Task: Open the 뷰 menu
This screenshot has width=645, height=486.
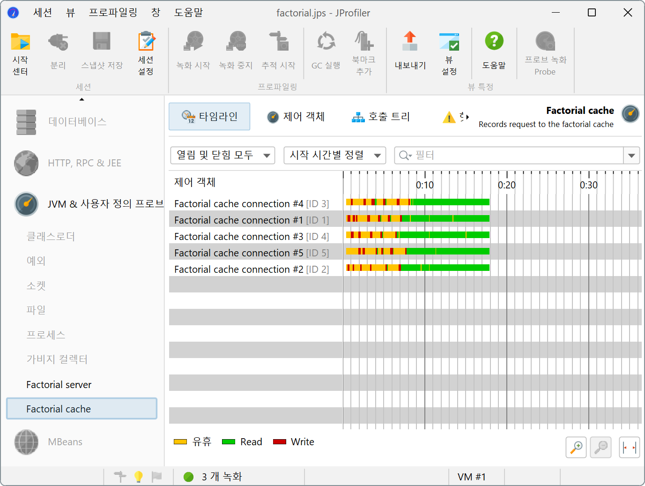Action: [70, 13]
